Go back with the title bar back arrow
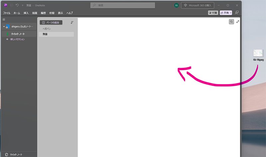Image resolution: width=266 pixels, height=157 pixels. [12, 5]
